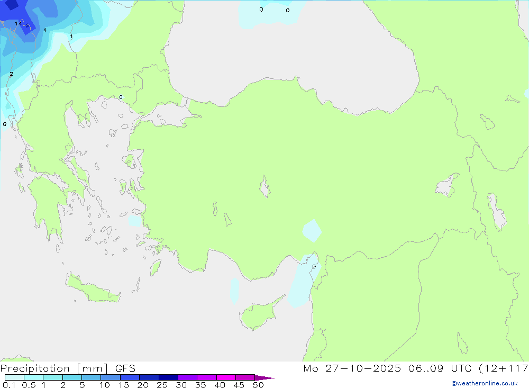Click the "0" value in northern Greece
Image resolution: width=529 pixels, height=388 pixels.
click(x=121, y=97)
